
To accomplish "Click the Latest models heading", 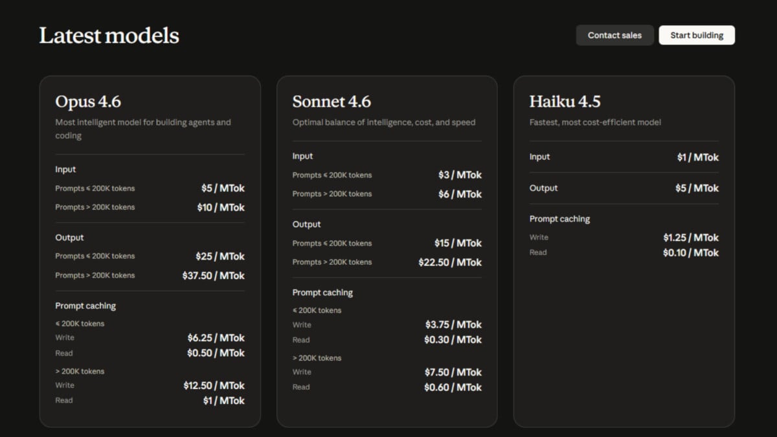I will point(109,35).
